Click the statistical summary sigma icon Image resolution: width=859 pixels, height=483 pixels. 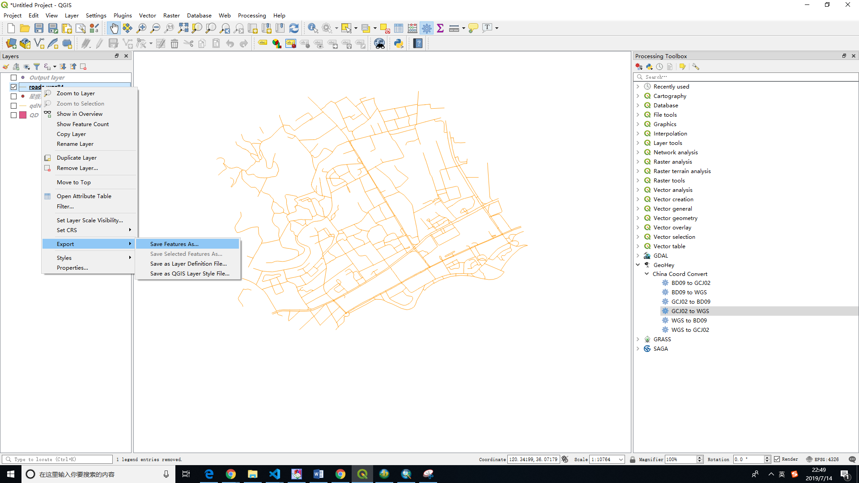pyautogui.click(x=441, y=28)
